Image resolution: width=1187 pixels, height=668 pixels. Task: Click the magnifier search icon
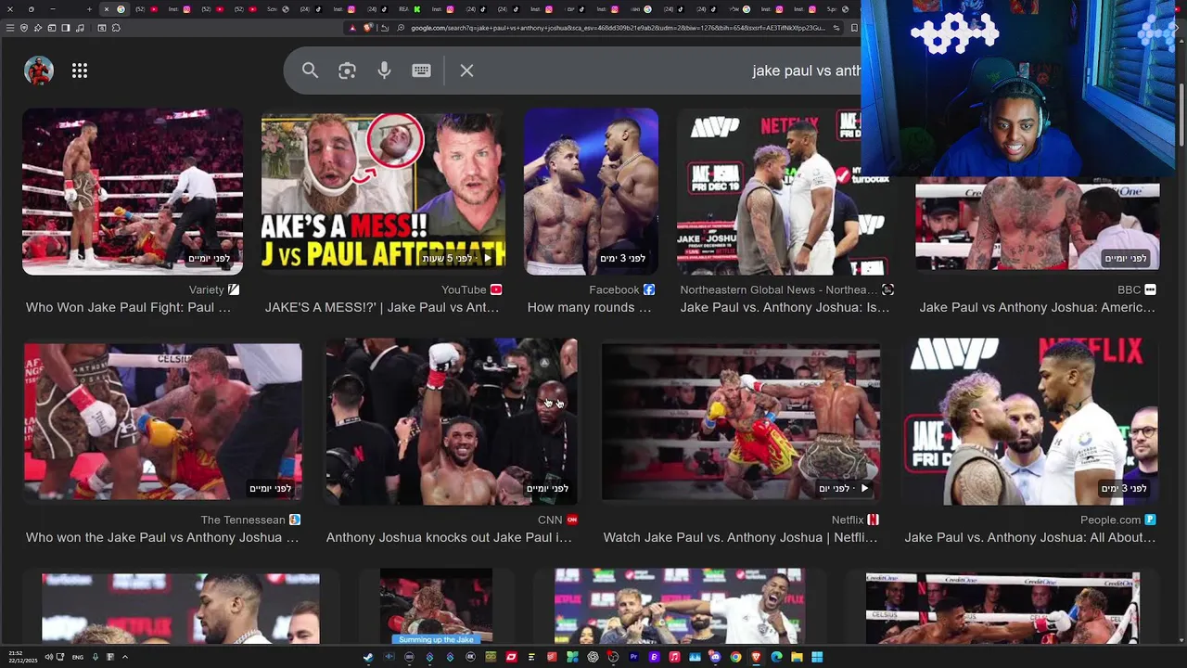point(310,71)
